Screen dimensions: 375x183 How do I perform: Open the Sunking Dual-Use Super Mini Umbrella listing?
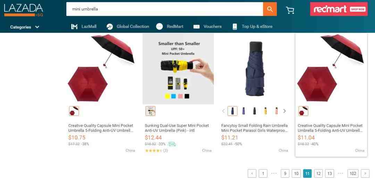[177, 128]
